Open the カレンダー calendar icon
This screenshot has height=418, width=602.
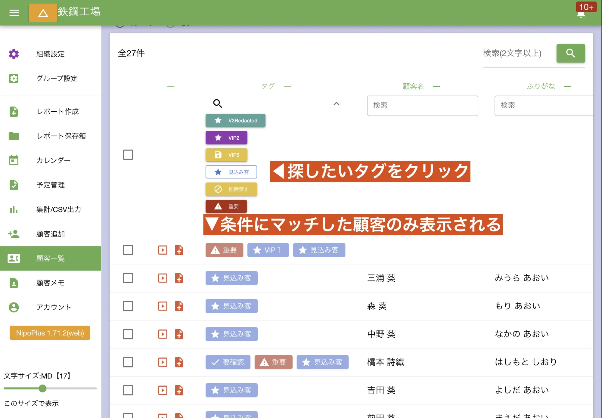(14, 160)
